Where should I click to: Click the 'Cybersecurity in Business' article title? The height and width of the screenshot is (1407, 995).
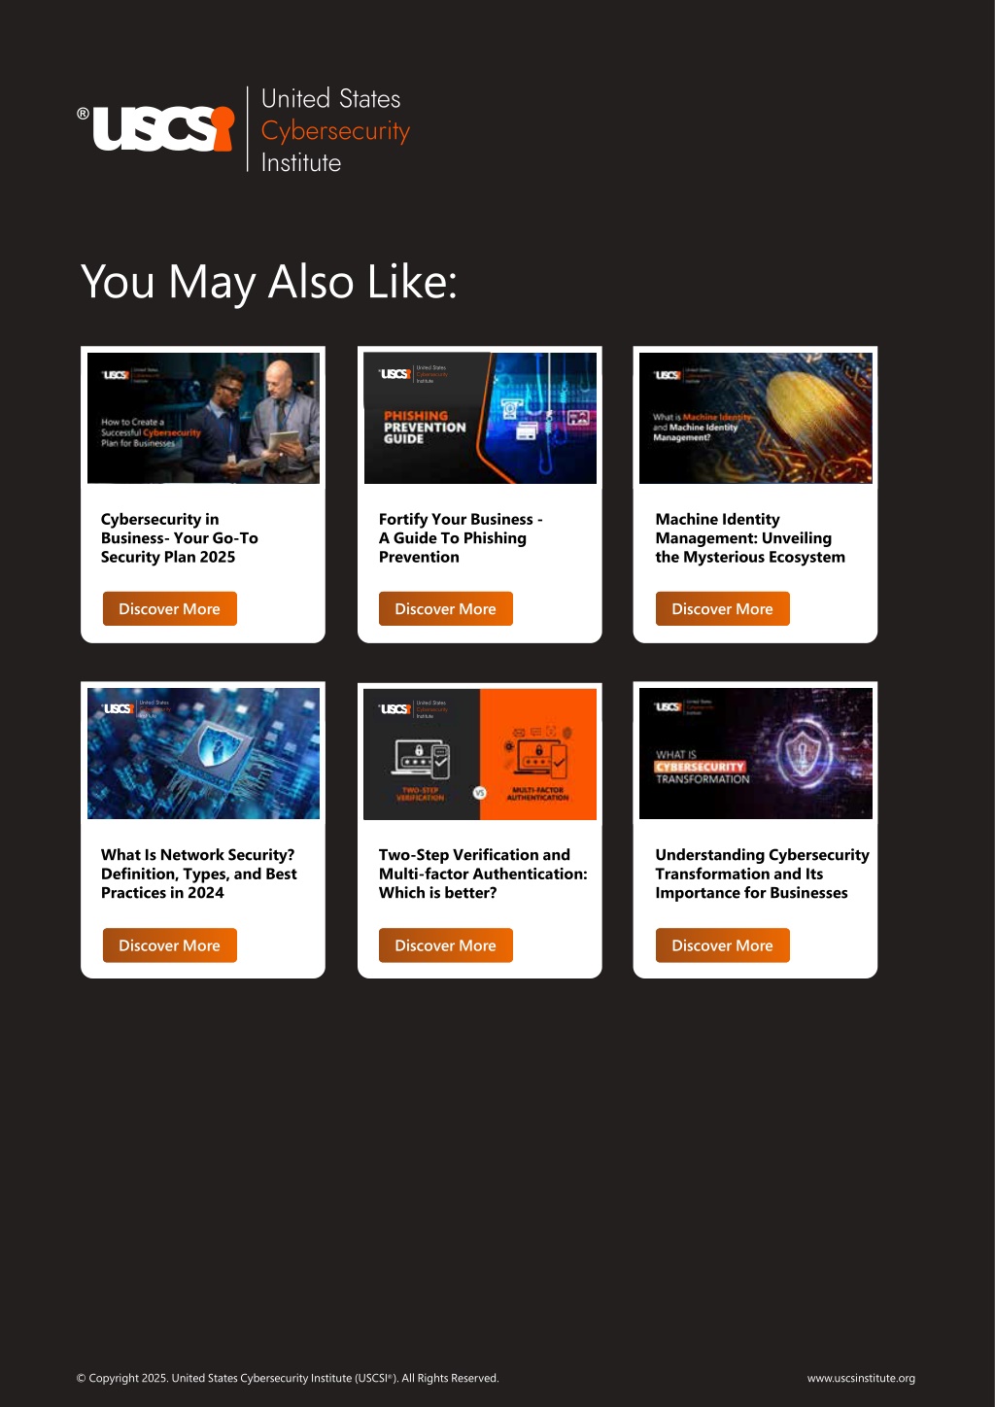(180, 538)
